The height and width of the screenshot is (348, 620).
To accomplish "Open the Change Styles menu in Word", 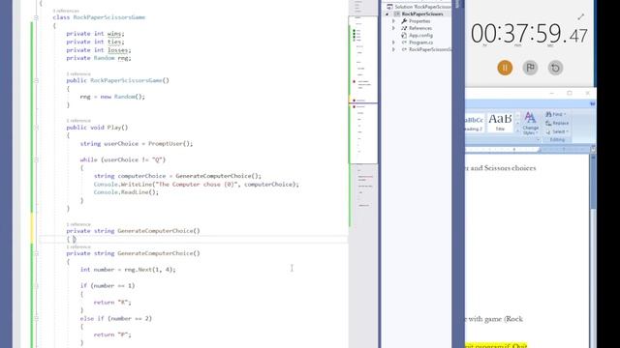I will [530, 123].
